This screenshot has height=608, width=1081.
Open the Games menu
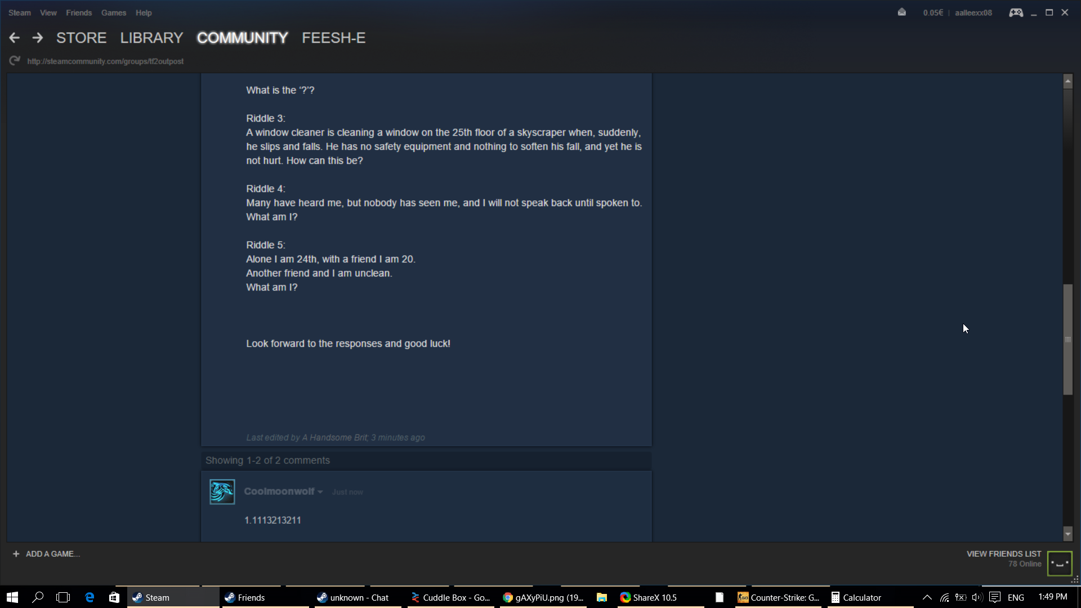click(x=114, y=12)
